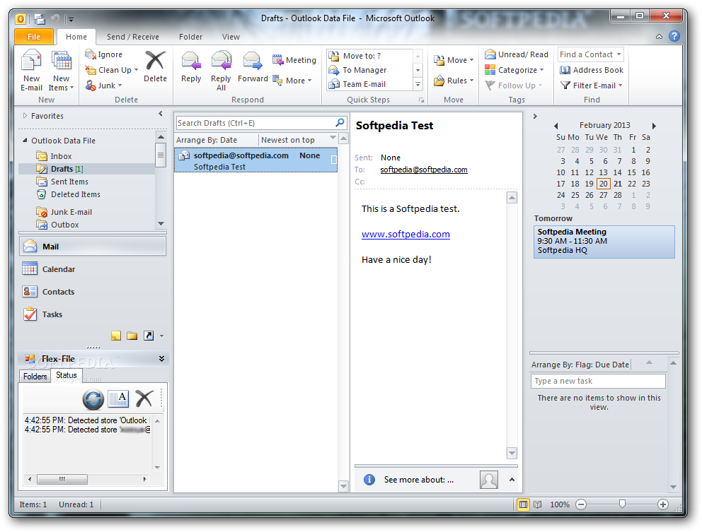Toggle Newest on top sort order
This screenshot has height=532, width=702.
tap(288, 140)
